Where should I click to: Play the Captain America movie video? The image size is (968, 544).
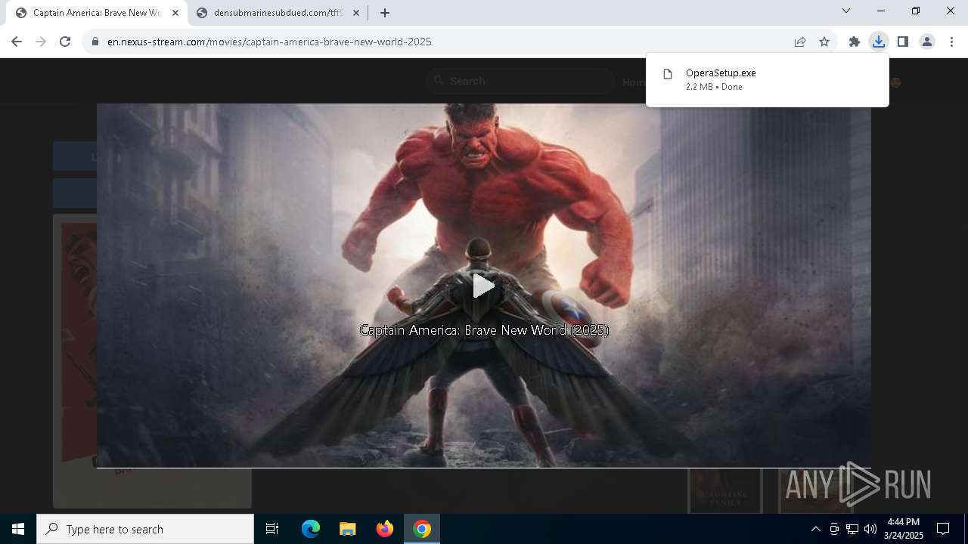pos(483,286)
